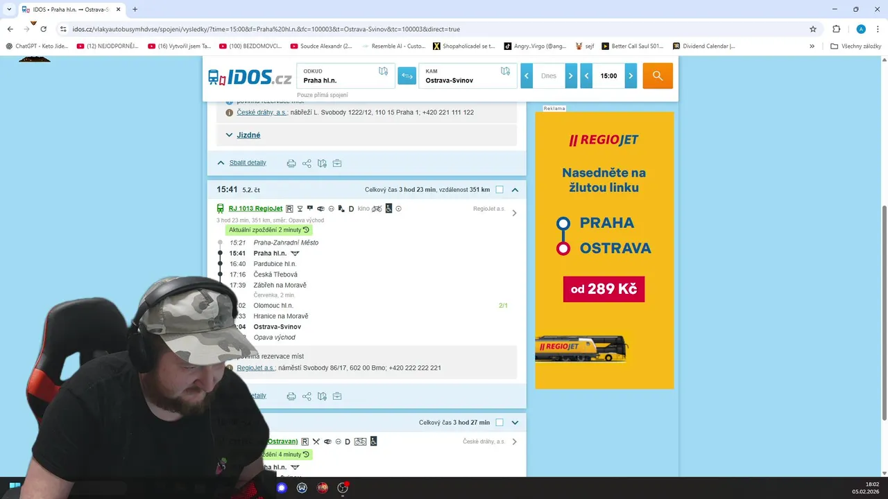This screenshot has height=499, width=888.
Task: Collapse details via the Sbalit detaily link
Action: (x=248, y=163)
